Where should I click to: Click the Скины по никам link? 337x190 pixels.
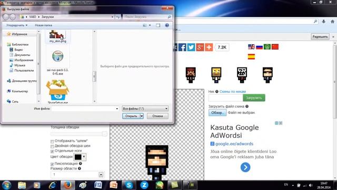[x=233, y=91]
